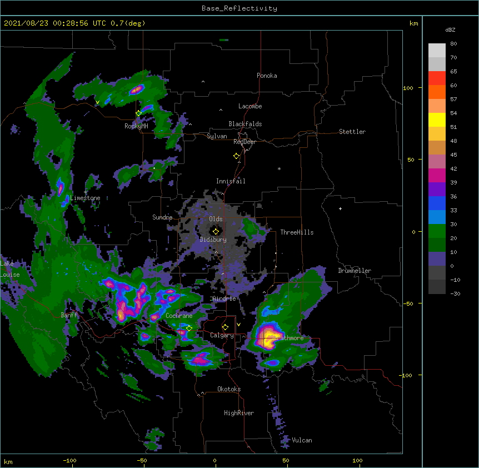Select the white plus marker northeast of Drumheller
Viewport: 479px width, 468px height.
(x=340, y=208)
